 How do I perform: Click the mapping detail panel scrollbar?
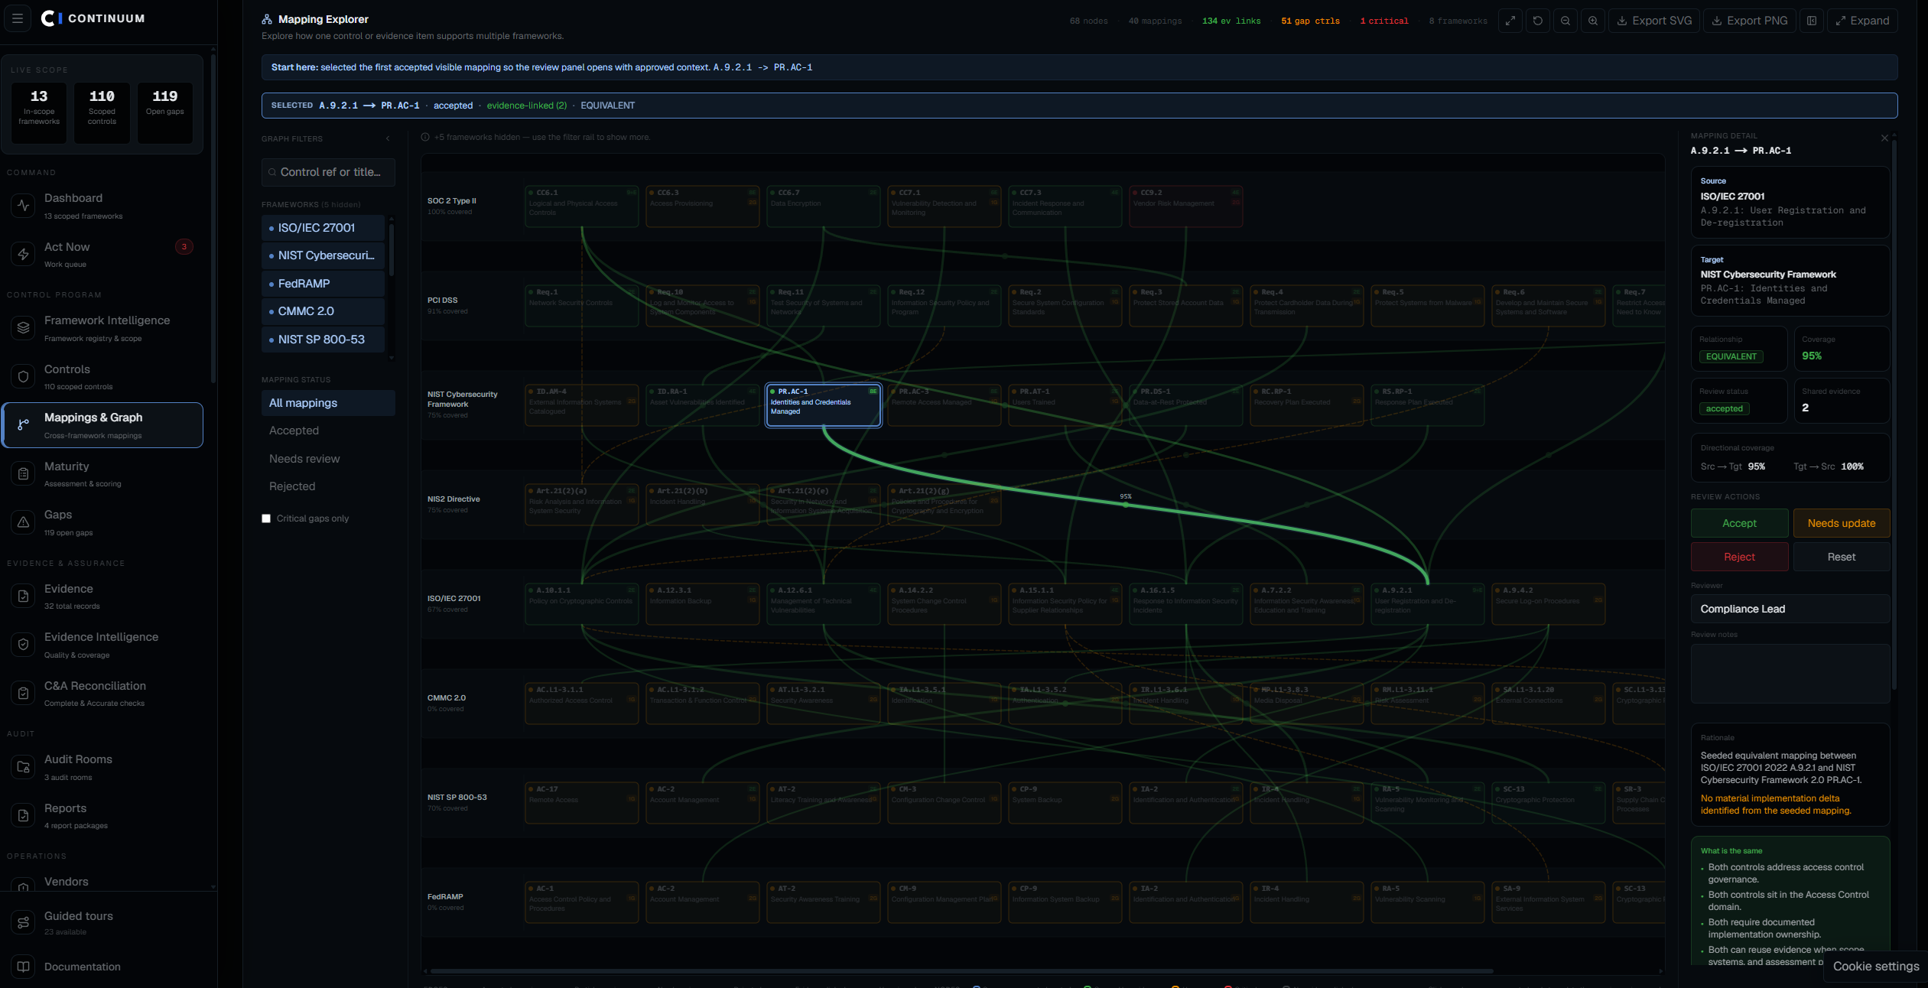[x=1894, y=413]
